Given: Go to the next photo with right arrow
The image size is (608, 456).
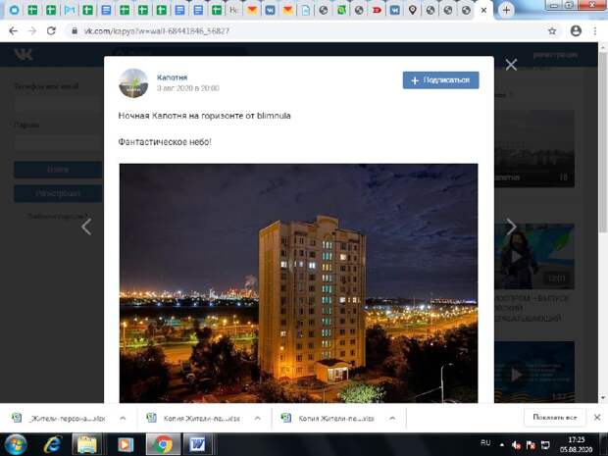Looking at the screenshot, I should [511, 227].
